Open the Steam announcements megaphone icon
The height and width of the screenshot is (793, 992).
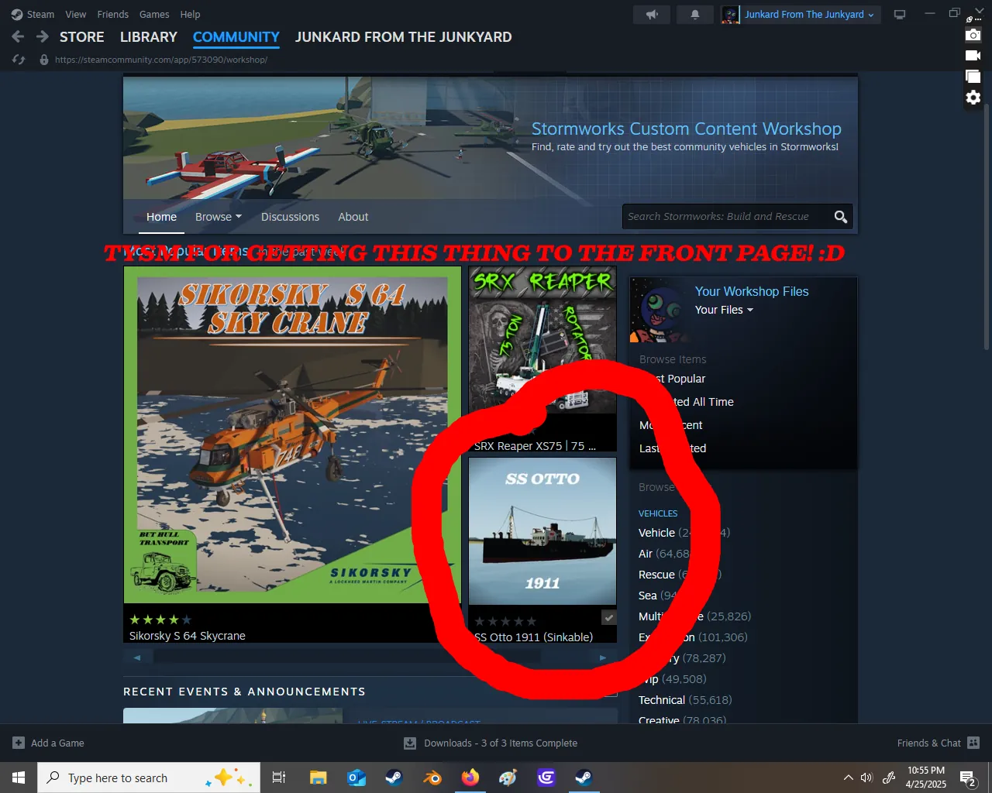[x=652, y=15]
